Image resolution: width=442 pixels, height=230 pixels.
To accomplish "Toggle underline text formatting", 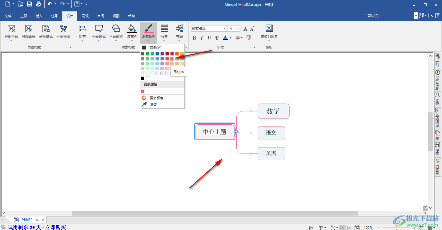I will tap(209, 38).
